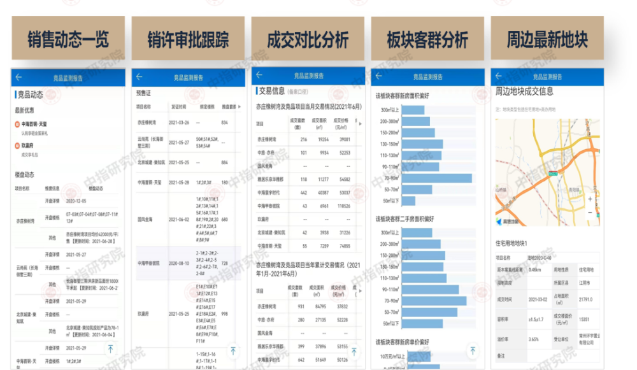Click the 70-90㎡ bar in 新房面积偏好 chart
The height and width of the screenshot is (370, 637).
click(437, 178)
